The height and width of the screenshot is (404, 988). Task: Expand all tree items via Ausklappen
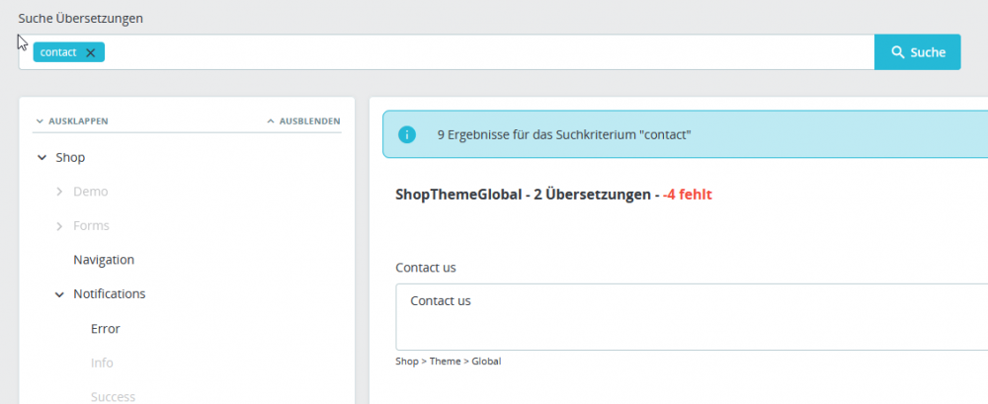pyautogui.click(x=72, y=121)
